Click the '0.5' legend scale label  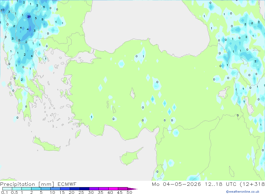point(14,192)
